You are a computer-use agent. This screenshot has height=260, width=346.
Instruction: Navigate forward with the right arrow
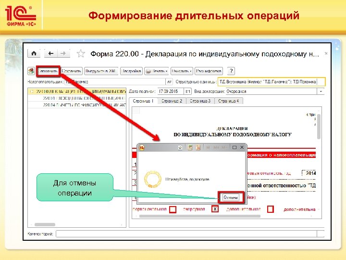point(63,53)
